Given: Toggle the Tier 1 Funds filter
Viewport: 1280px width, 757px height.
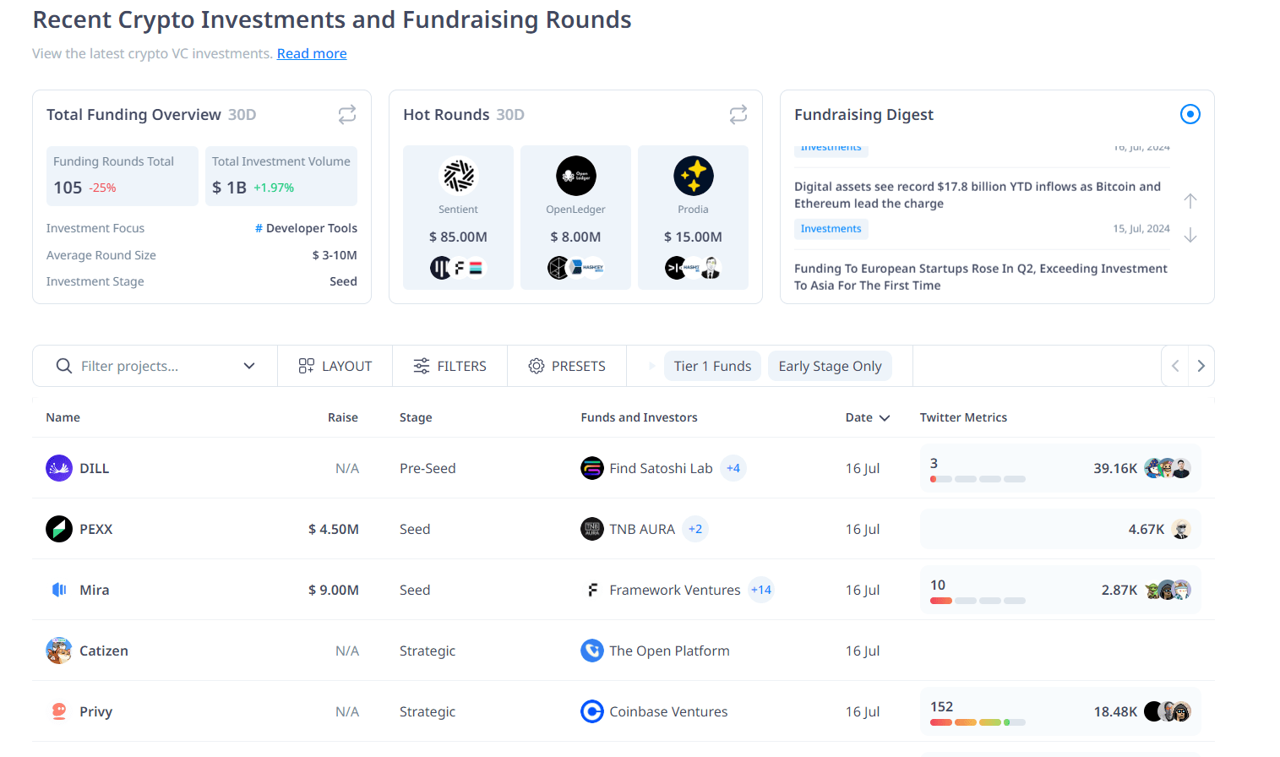Looking at the screenshot, I should tap(712, 366).
